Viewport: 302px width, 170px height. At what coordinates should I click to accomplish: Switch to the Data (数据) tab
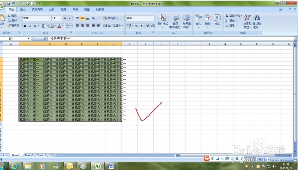pos(63,9)
